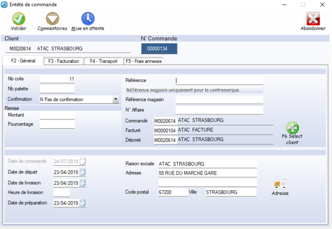The height and width of the screenshot is (229, 332).
Task: Click the green Valider checkmark icon
Action: coord(18,19)
